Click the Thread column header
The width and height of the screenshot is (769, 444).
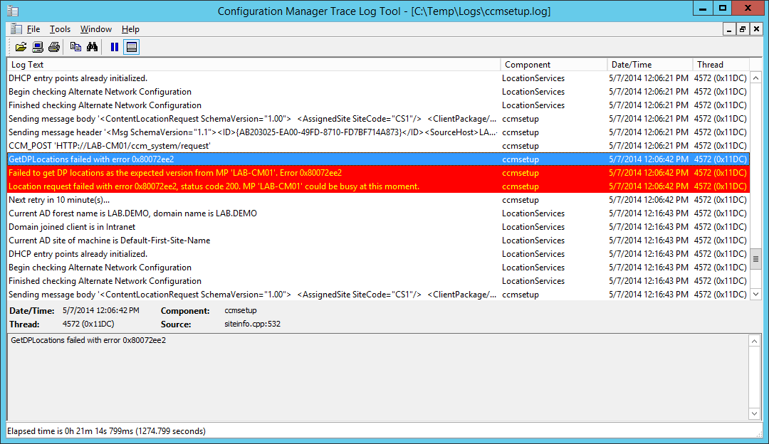click(x=721, y=65)
